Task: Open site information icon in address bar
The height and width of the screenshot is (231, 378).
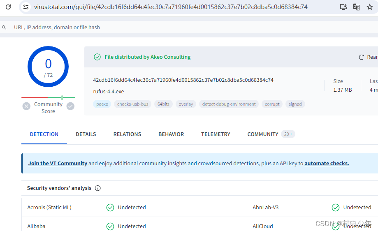Action: coord(26,7)
